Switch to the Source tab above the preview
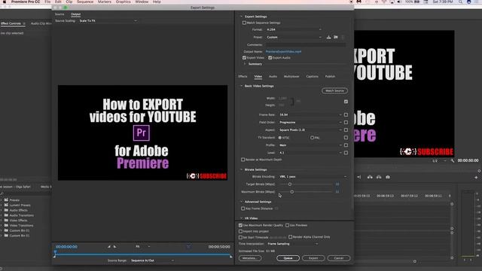The image size is (482, 271). click(59, 14)
